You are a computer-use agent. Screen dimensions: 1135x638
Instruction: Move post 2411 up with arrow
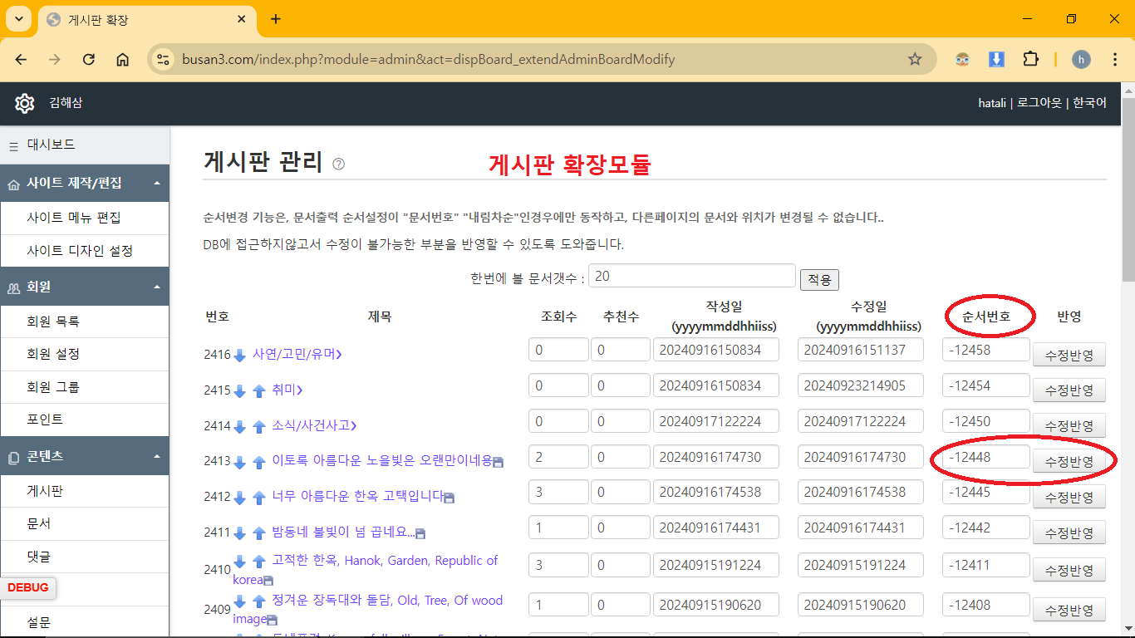tap(258, 533)
